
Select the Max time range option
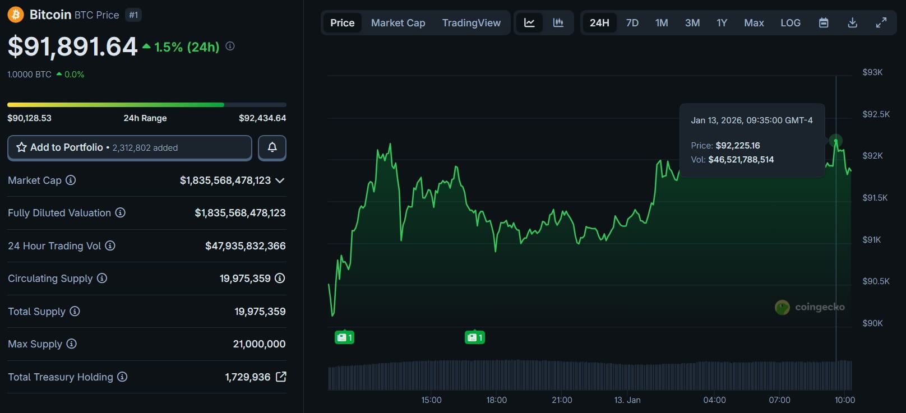coord(754,23)
